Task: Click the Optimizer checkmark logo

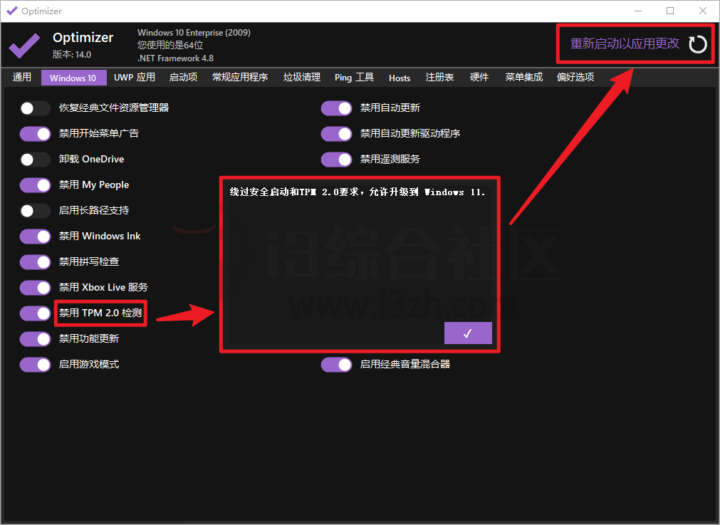Action: pos(24,46)
